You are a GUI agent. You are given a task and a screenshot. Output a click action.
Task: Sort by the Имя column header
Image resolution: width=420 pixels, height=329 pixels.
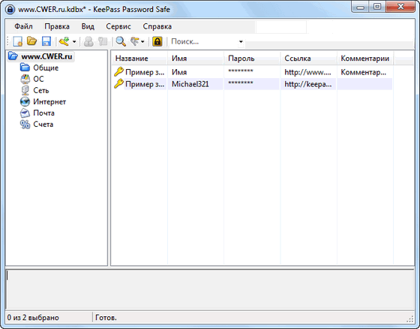click(196, 59)
